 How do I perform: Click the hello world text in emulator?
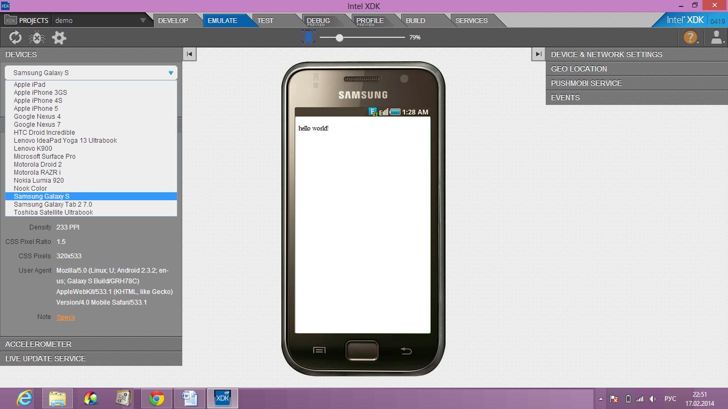pyautogui.click(x=313, y=128)
